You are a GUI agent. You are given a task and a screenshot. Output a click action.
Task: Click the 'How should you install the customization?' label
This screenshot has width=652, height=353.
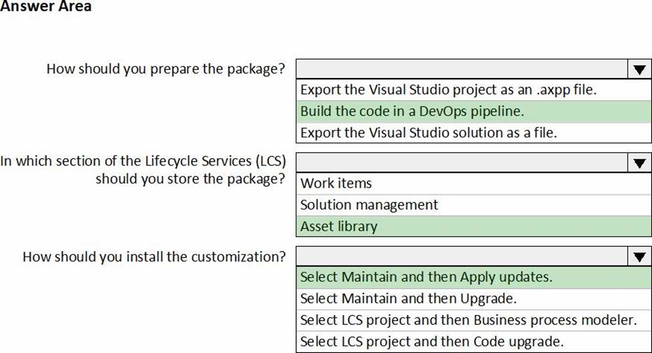pos(154,256)
